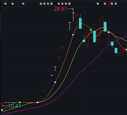The width and height of the screenshot is (127, 115).
Task: Select the white T-shaped candle just below the 28.61 peak
Action: (x=70, y=26)
